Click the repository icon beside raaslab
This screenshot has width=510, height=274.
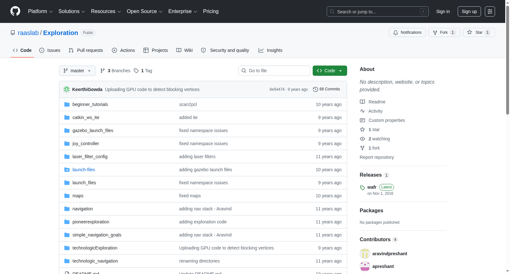coord(13,33)
